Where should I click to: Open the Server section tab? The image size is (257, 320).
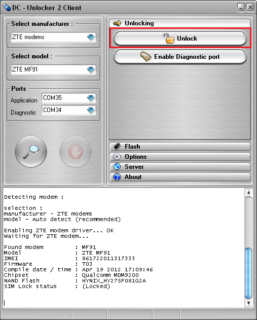pos(180,167)
